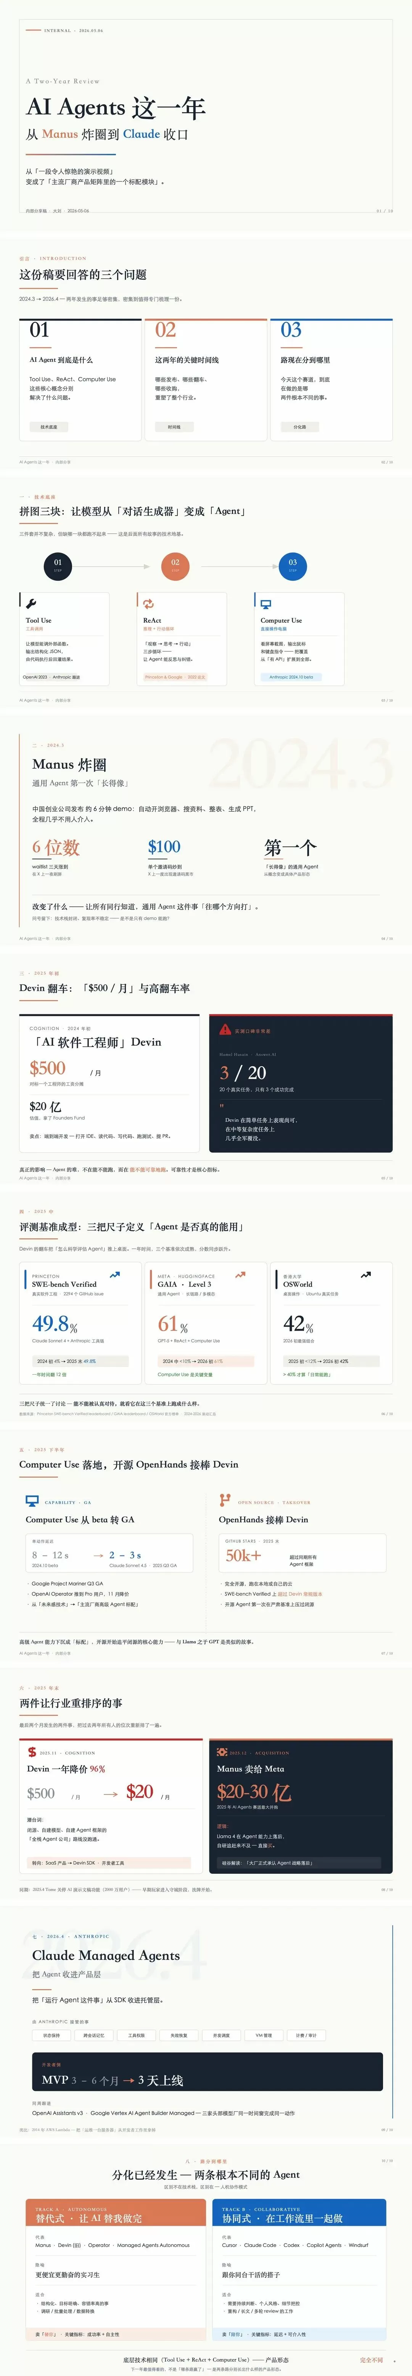412x2376 pixels.
Task: Click the $20 亿 valuation figure
Action: 45,1106
